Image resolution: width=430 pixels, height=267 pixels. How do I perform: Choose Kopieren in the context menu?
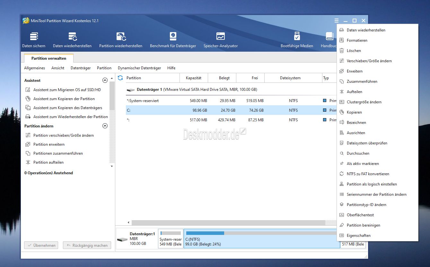pos(377,112)
